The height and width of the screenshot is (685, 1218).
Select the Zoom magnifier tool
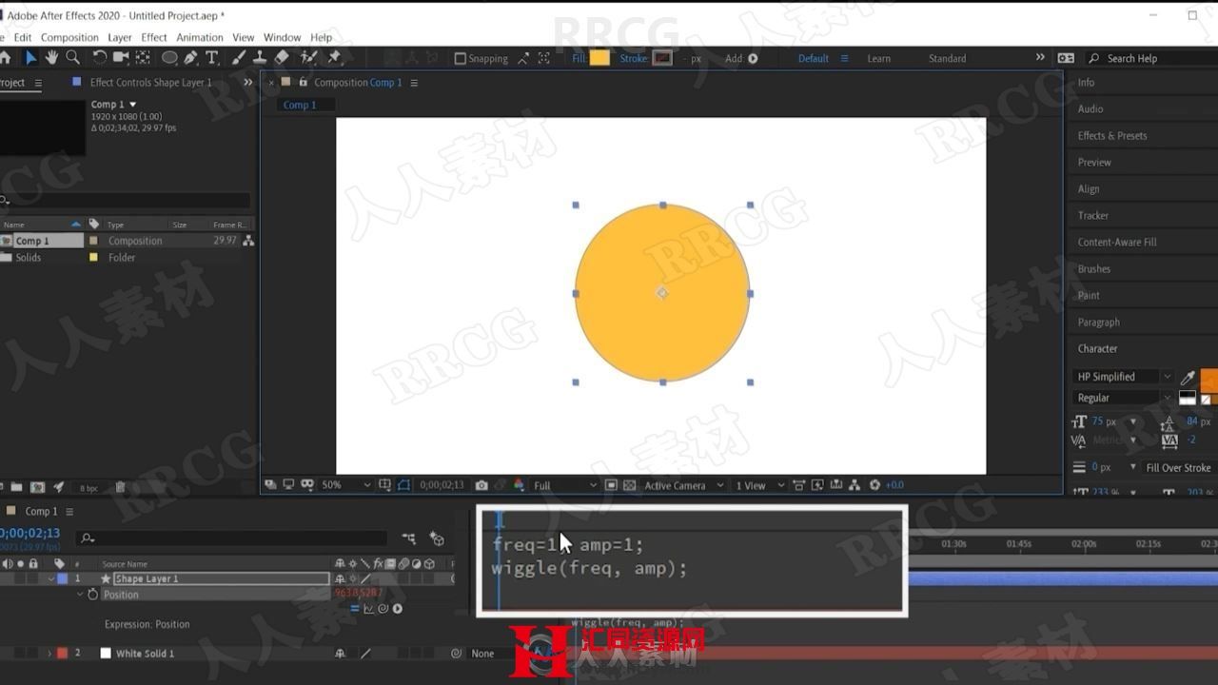click(x=72, y=58)
